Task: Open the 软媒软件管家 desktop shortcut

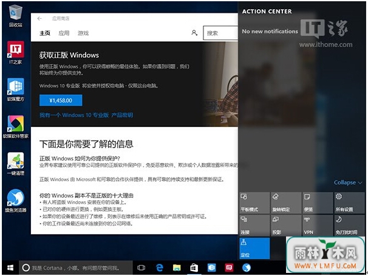Action: click(x=16, y=126)
